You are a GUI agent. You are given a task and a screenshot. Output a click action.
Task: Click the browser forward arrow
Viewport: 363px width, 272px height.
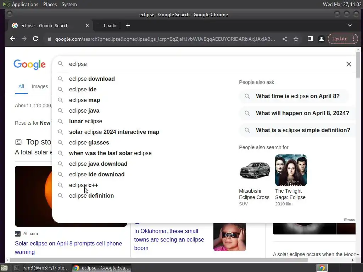24,39
